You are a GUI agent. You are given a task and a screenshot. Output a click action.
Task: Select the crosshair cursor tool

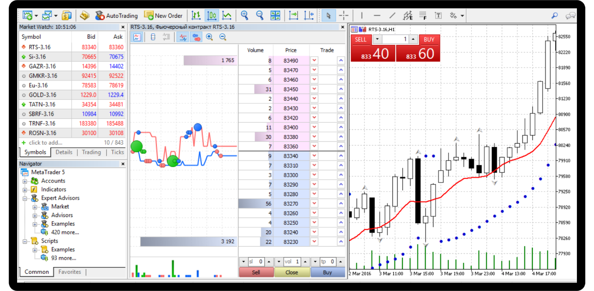[x=344, y=16]
